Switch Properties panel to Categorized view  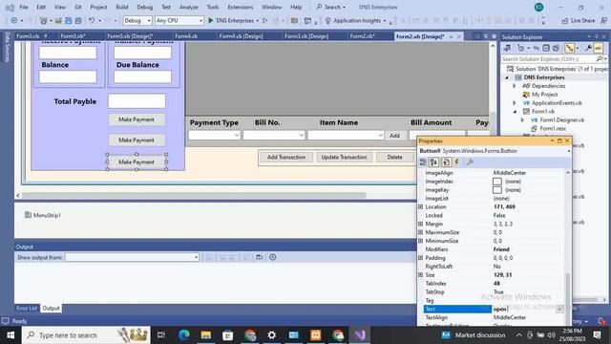[423, 162]
